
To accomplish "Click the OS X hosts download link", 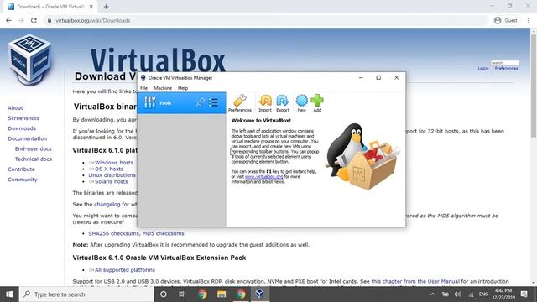I will click(x=109, y=169).
